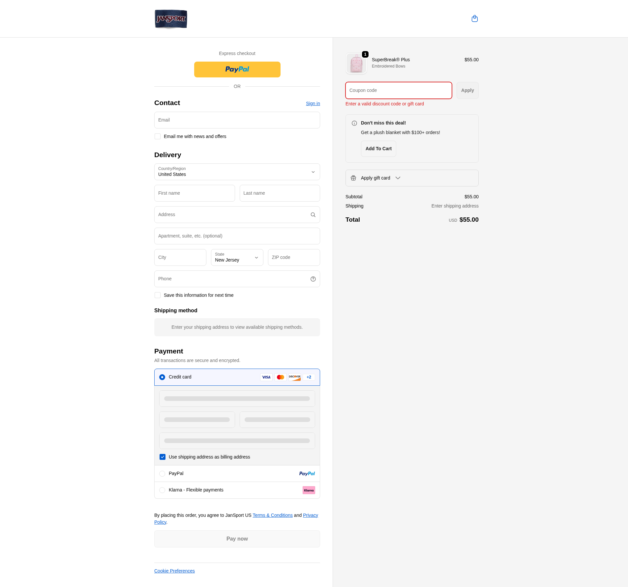
Task: Click the Coupon code input field
Action: [x=398, y=90]
